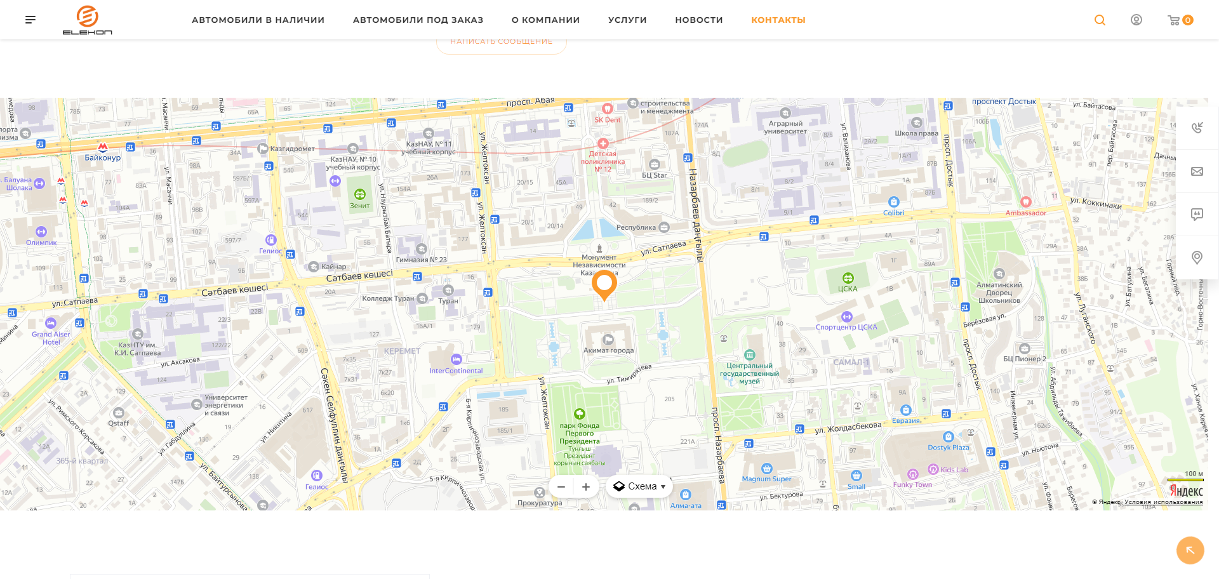Click the Qstaff marker

tap(119, 413)
